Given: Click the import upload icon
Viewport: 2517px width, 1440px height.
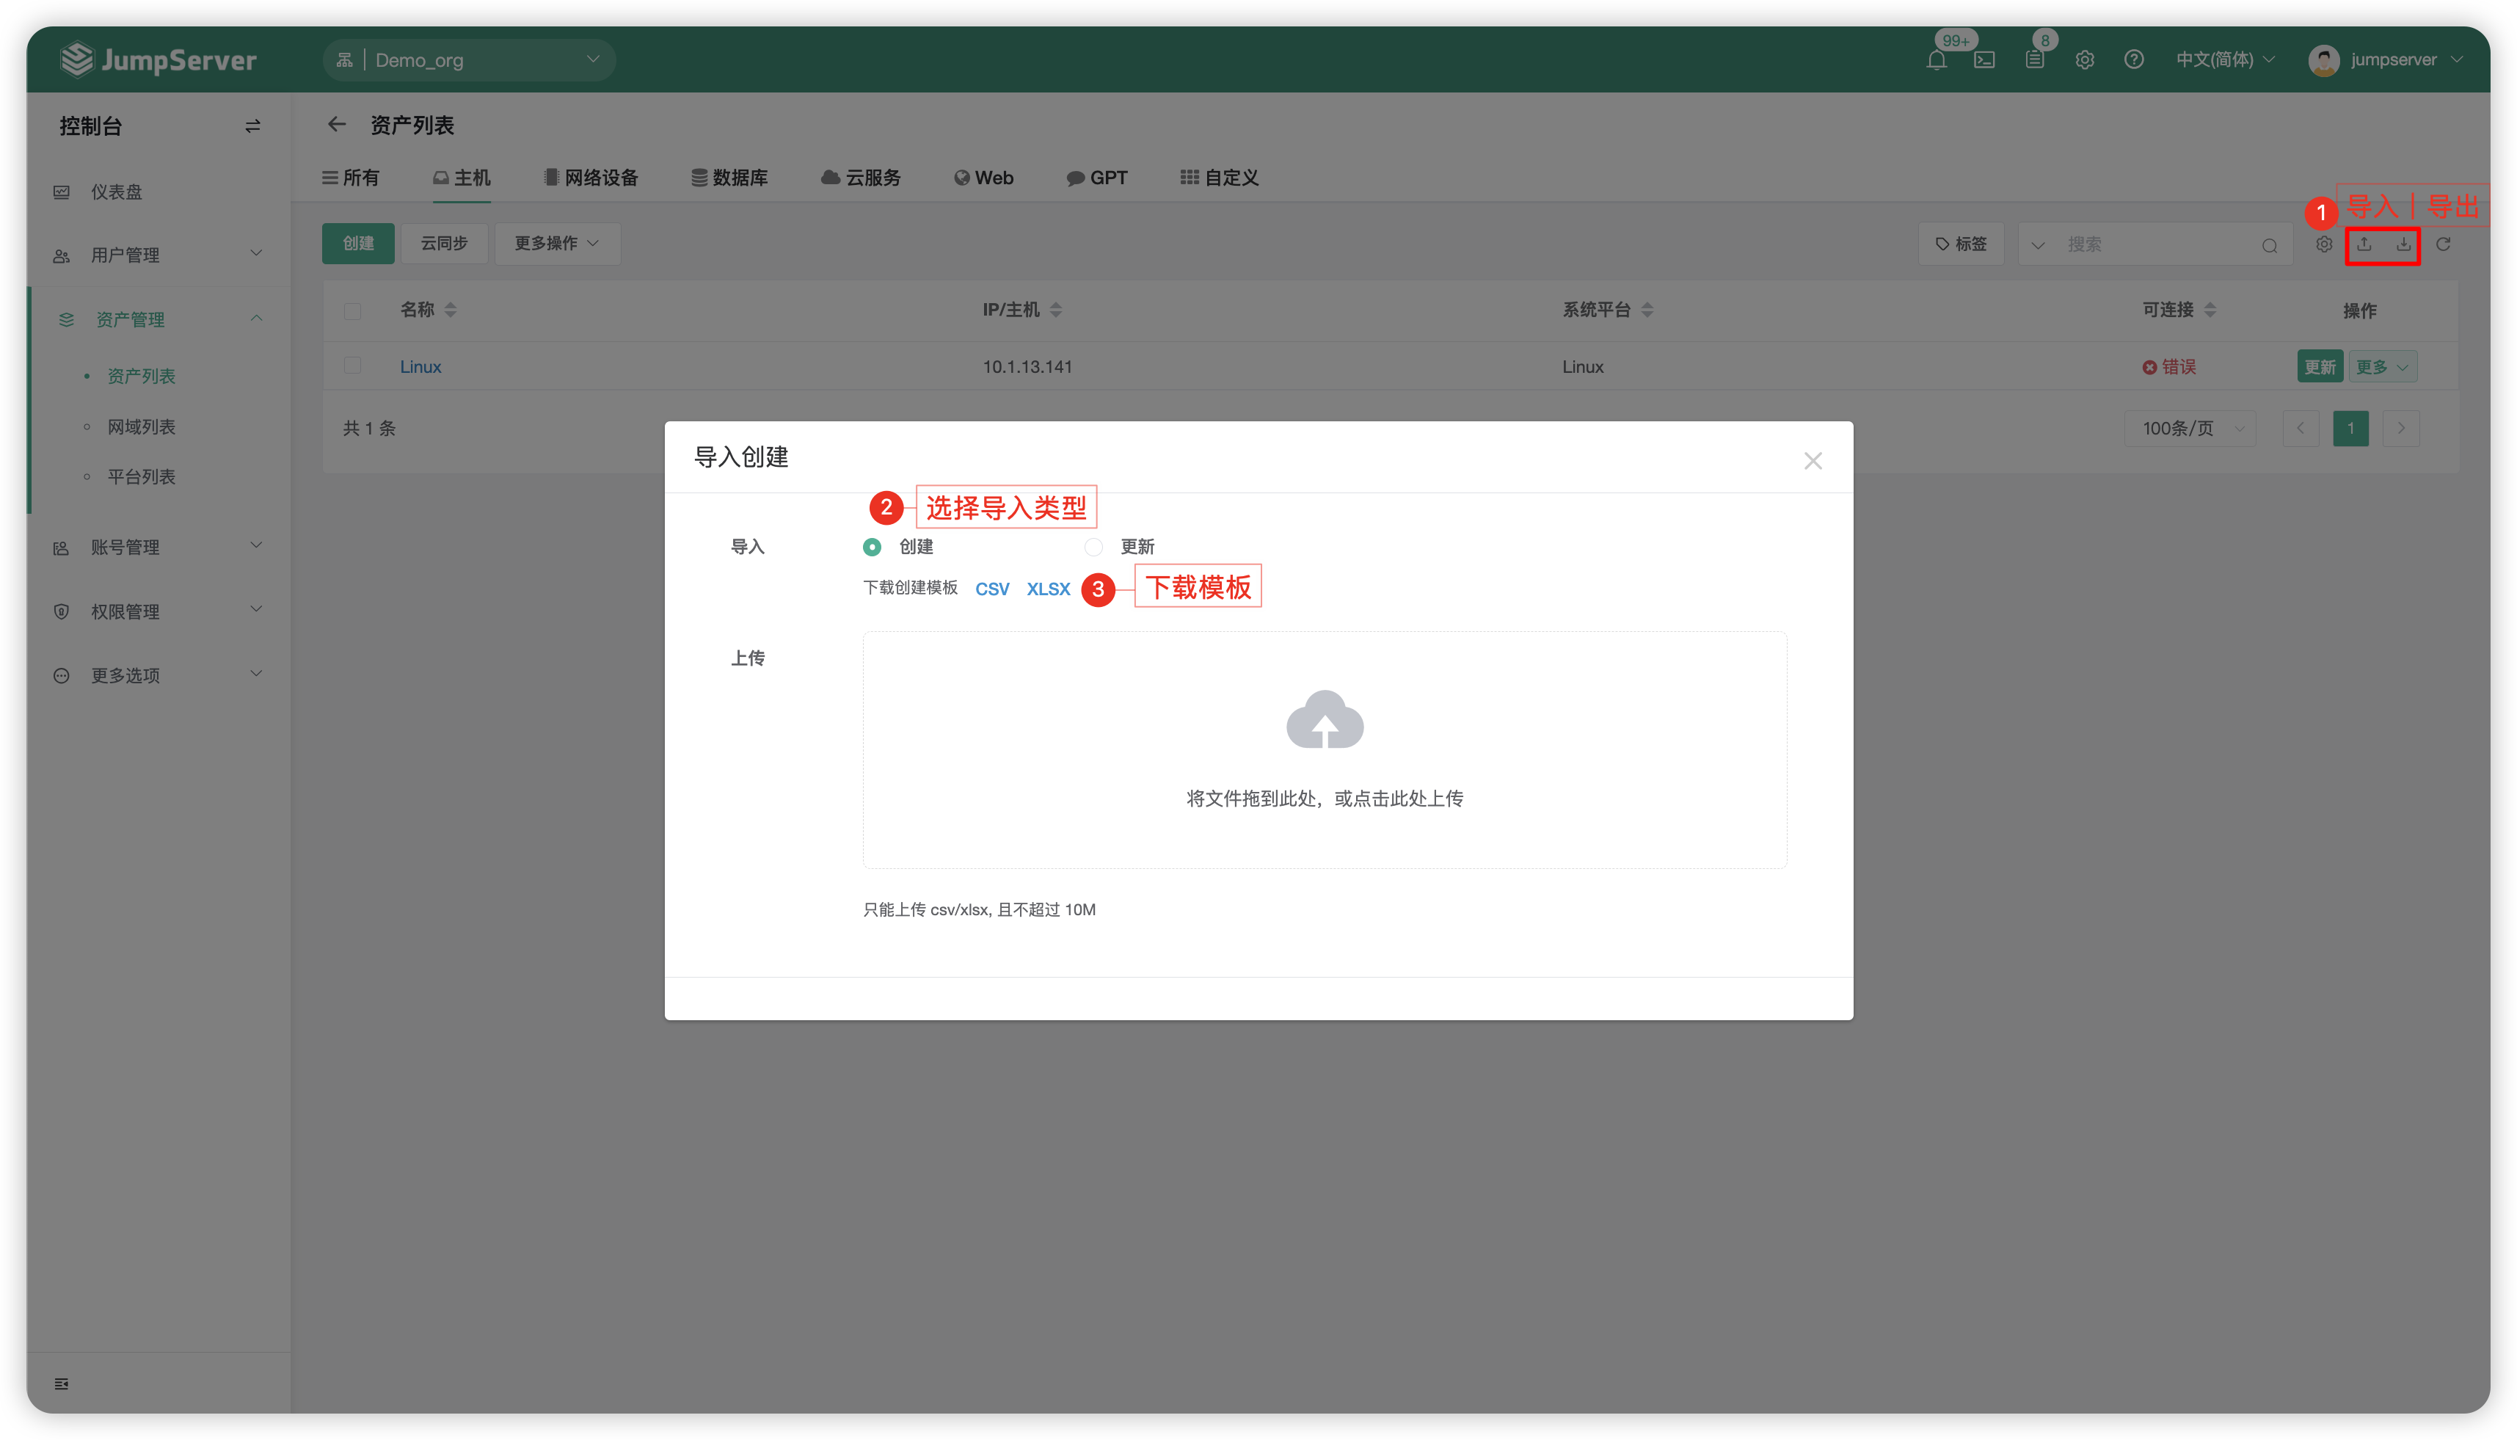Looking at the screenshot, I should pos(2364,244).
